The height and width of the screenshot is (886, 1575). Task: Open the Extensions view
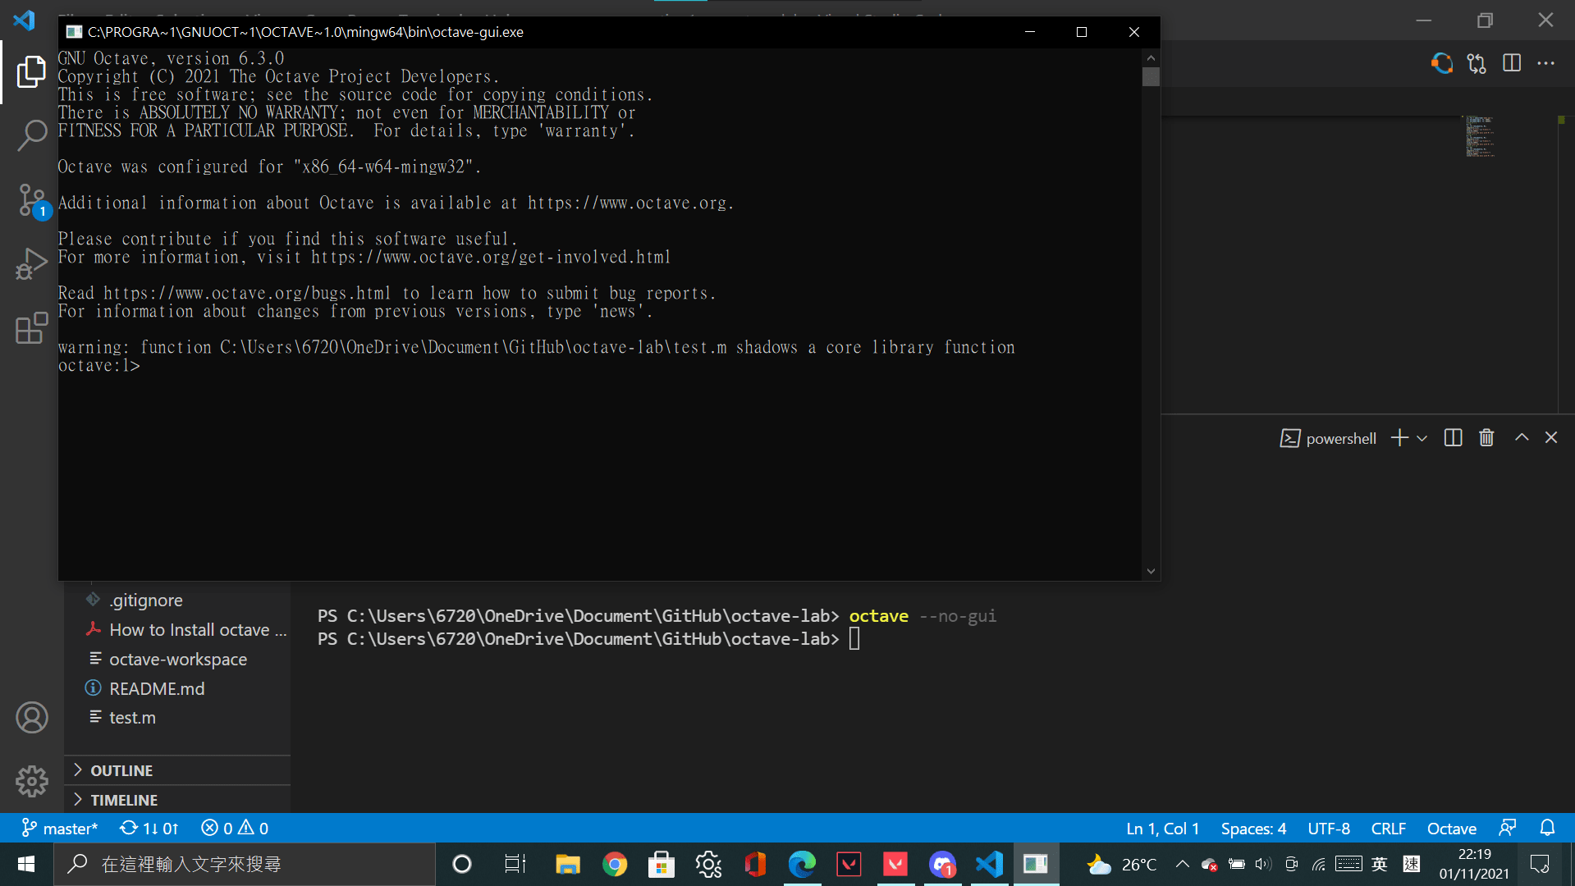point(31,328)
